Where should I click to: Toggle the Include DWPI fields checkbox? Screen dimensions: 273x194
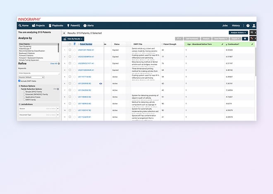click(19, 81)
